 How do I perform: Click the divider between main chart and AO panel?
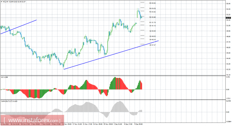113,76
